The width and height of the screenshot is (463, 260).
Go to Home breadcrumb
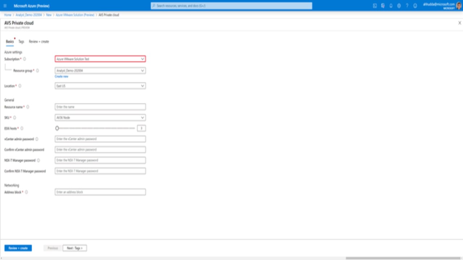click(8, 15)
